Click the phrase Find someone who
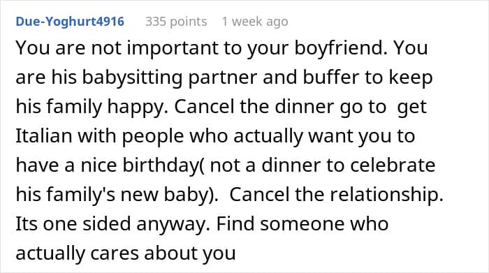This screenshot has height=273, width=489. point(302,224)
